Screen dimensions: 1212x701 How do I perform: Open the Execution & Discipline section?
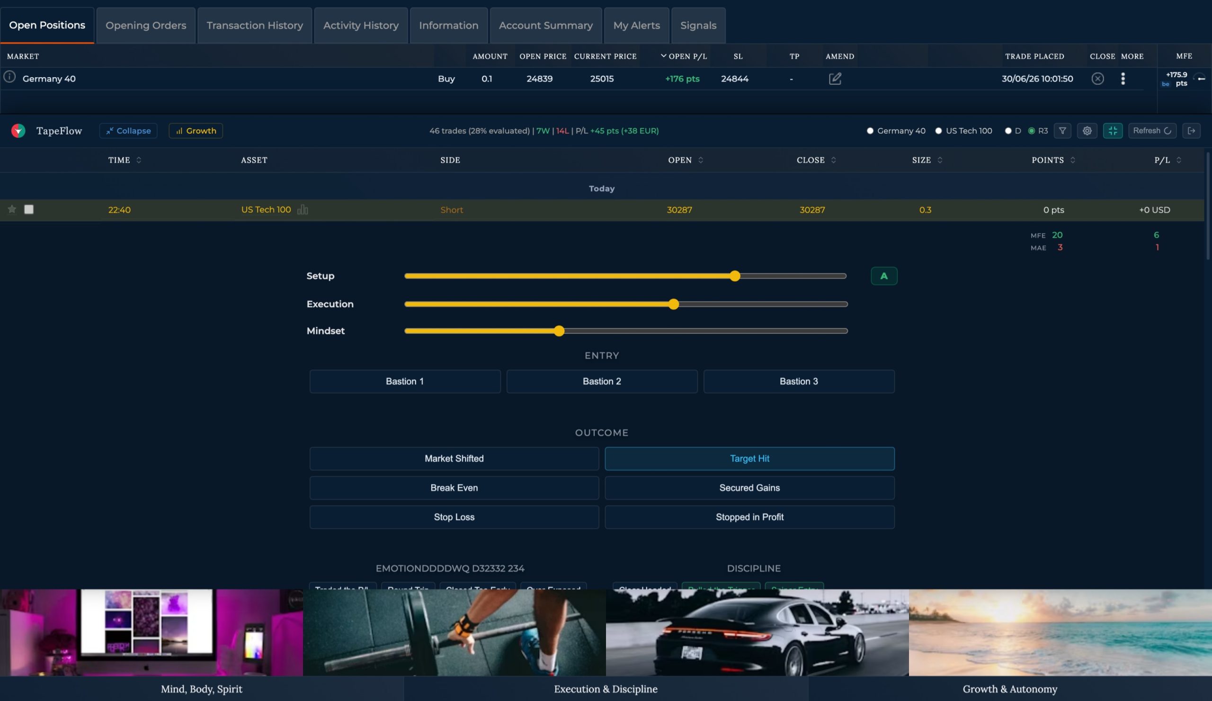click(x=606, y=689)
